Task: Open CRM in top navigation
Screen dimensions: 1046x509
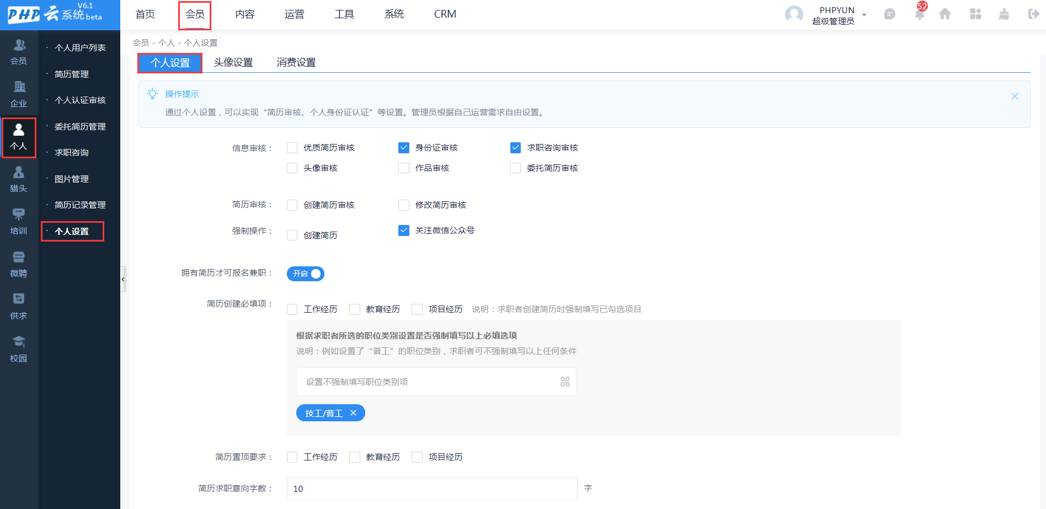Action: tap(445, 14)
